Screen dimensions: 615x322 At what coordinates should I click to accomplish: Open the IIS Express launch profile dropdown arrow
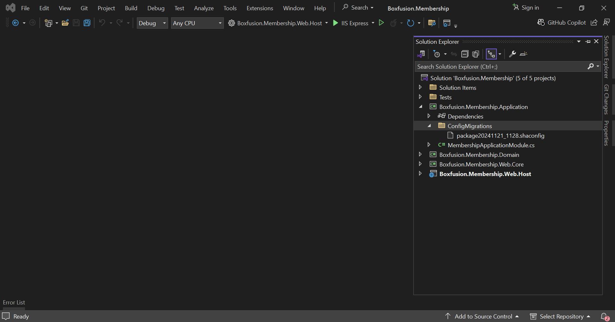pyautogui.click(x=373, y=23)
